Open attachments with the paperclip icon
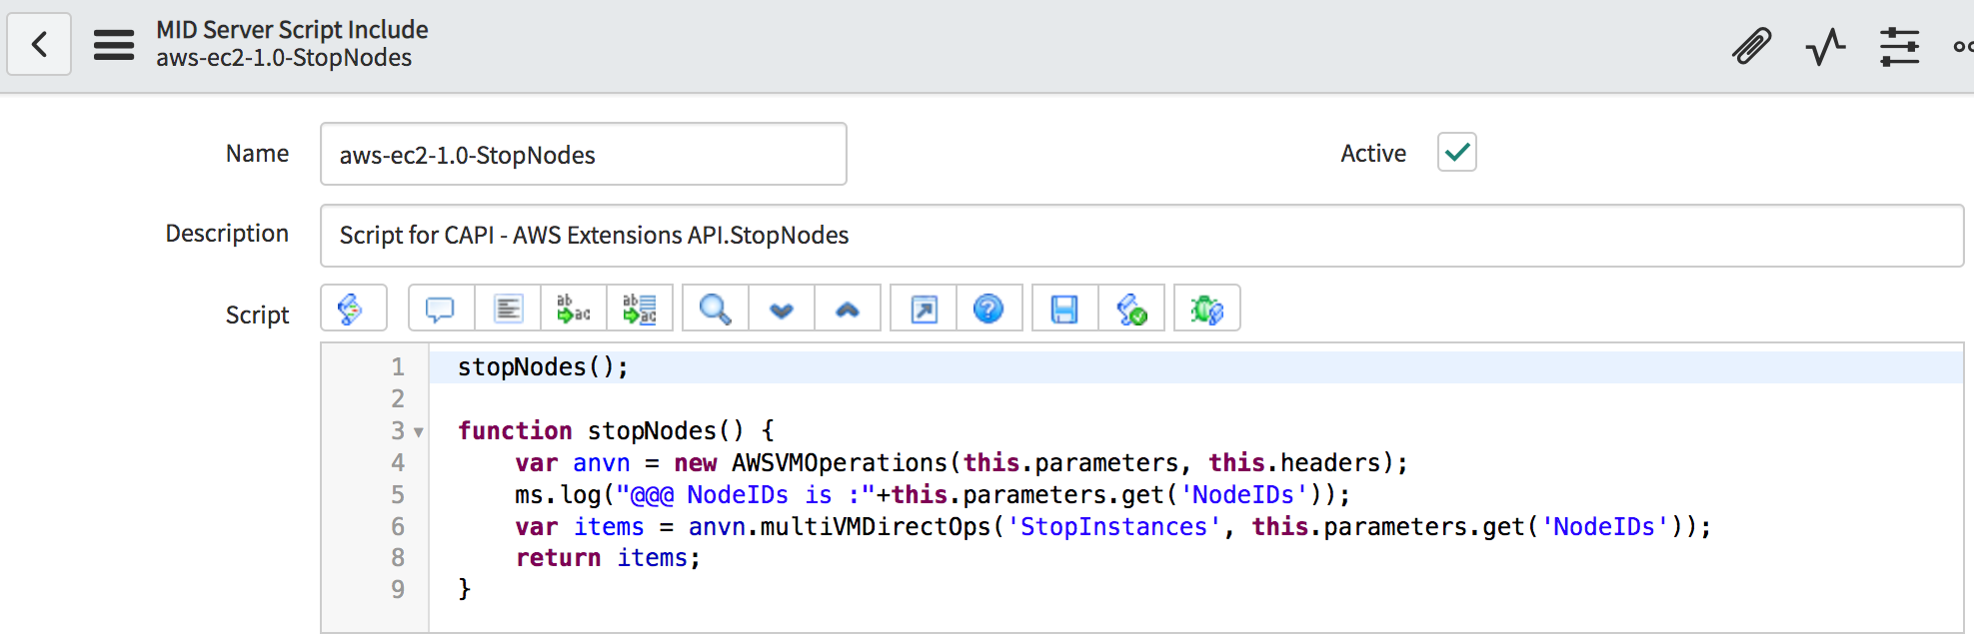1974x634 pixels. pos(1751,46)
